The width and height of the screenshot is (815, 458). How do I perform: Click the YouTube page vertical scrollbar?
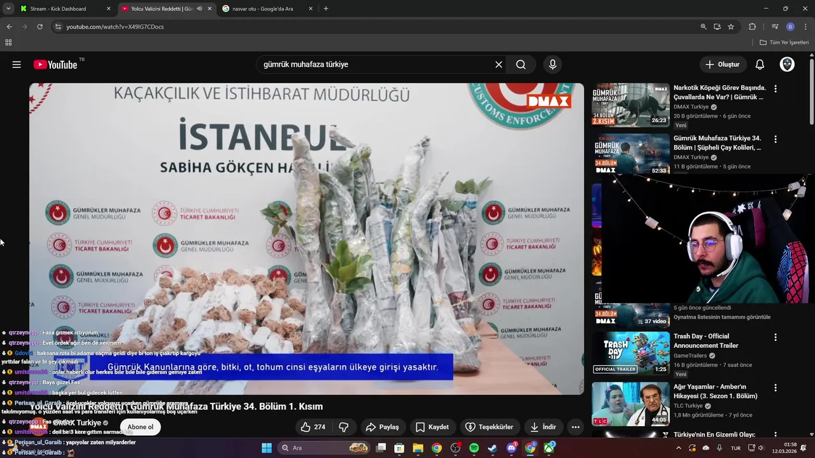[811, 92]
